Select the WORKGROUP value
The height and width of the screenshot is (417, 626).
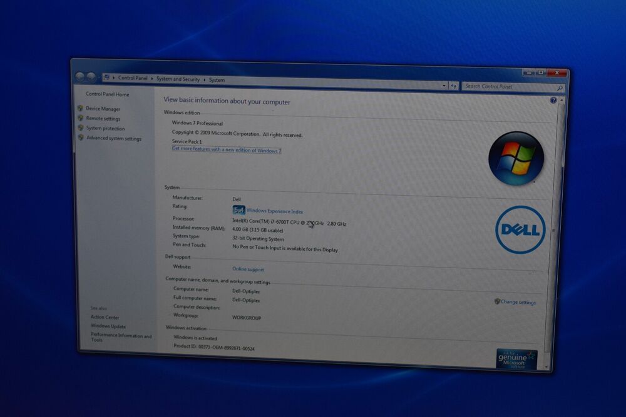(x=247, y=318)
